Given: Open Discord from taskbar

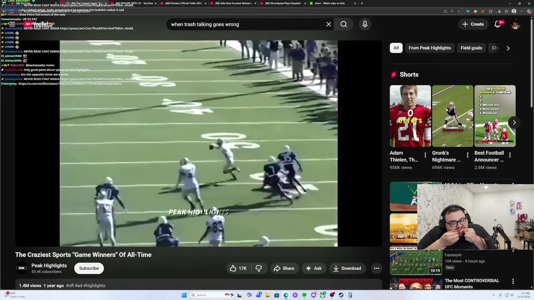Looking at the screenshot, I should (314, 295).
